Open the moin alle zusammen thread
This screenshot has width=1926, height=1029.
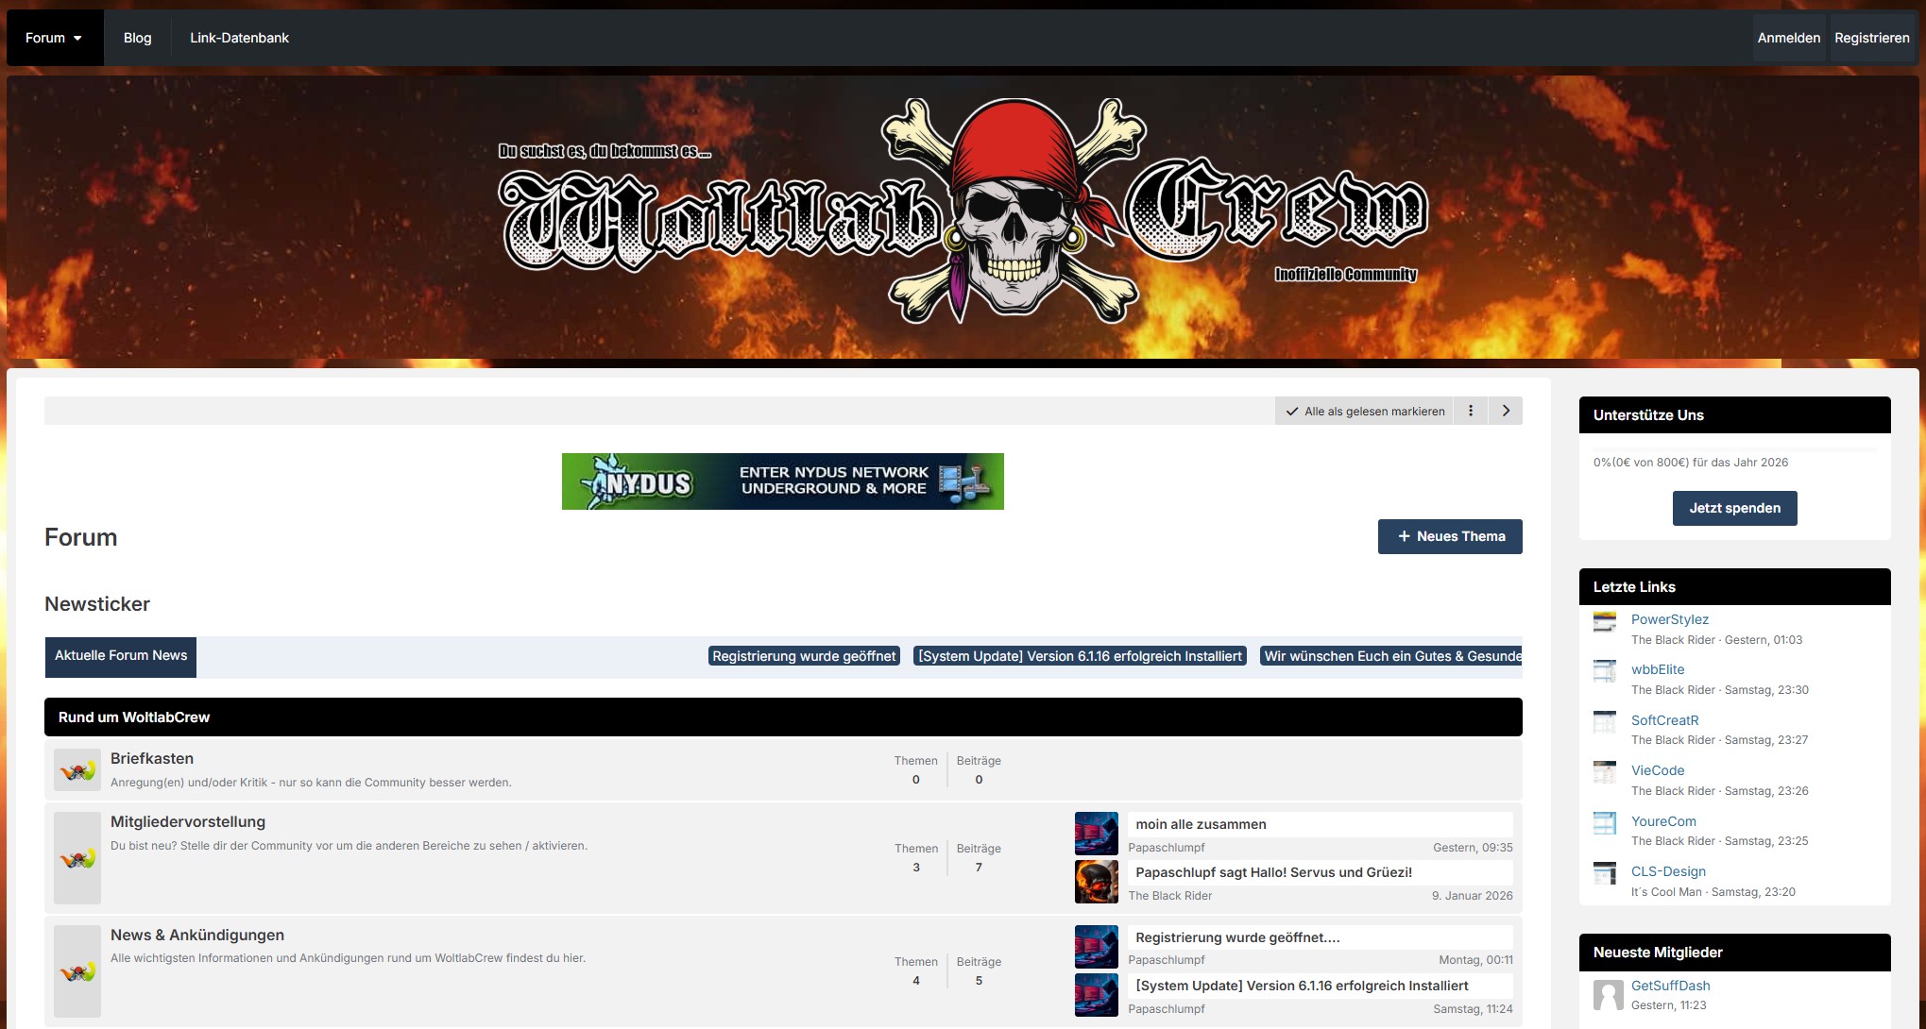(x=1201, y=824)
